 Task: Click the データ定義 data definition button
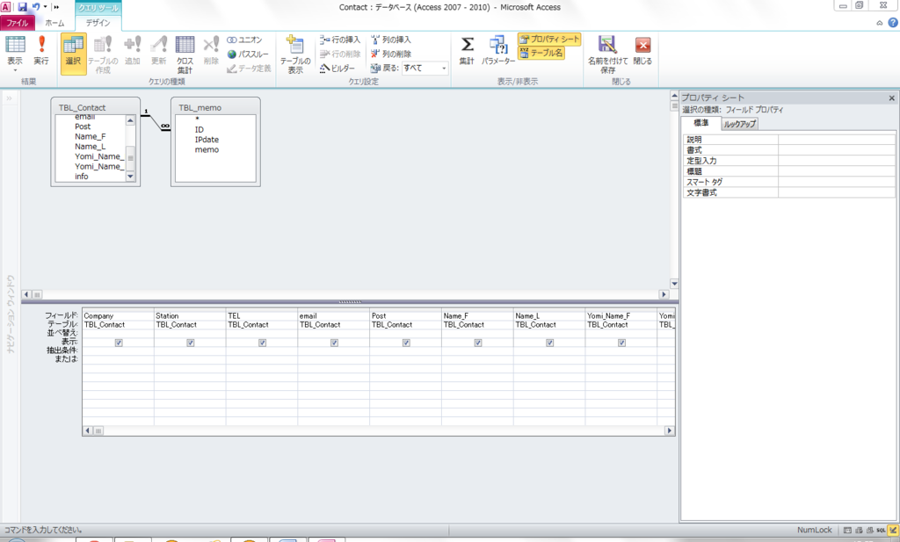click(x=249, y=69)
